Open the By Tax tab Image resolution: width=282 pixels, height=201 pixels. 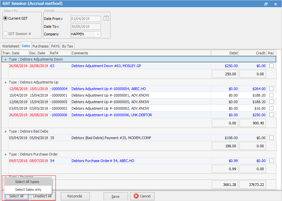click(x=68, y=46)
